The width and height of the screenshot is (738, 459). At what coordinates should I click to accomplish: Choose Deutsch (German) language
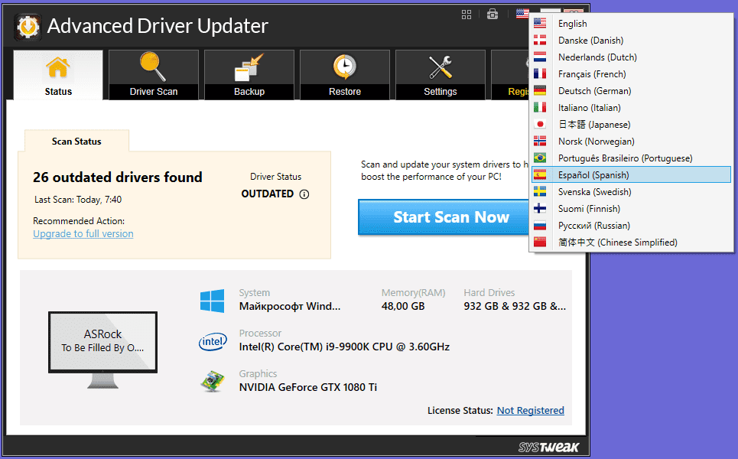coord(631,91)
